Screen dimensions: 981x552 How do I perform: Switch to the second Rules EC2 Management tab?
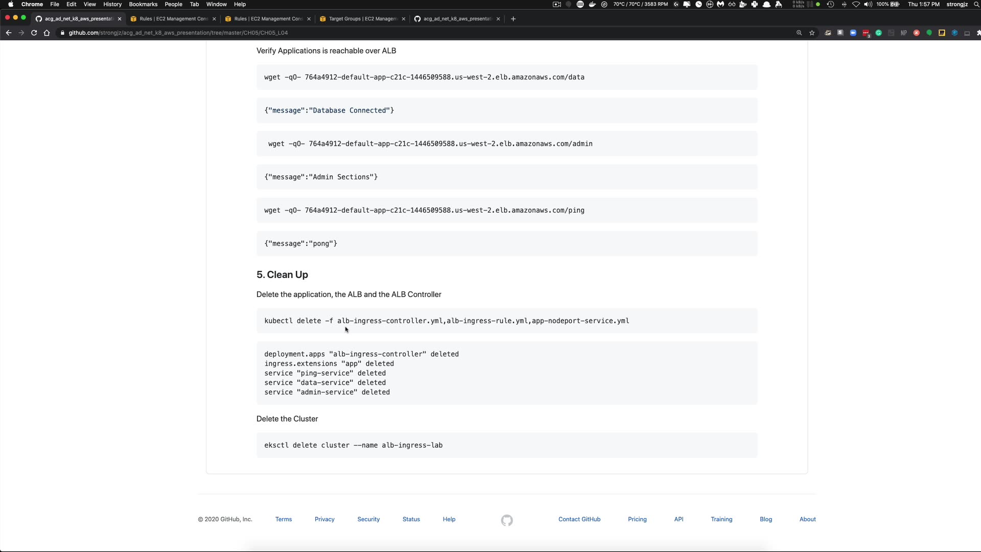(268, 19)
